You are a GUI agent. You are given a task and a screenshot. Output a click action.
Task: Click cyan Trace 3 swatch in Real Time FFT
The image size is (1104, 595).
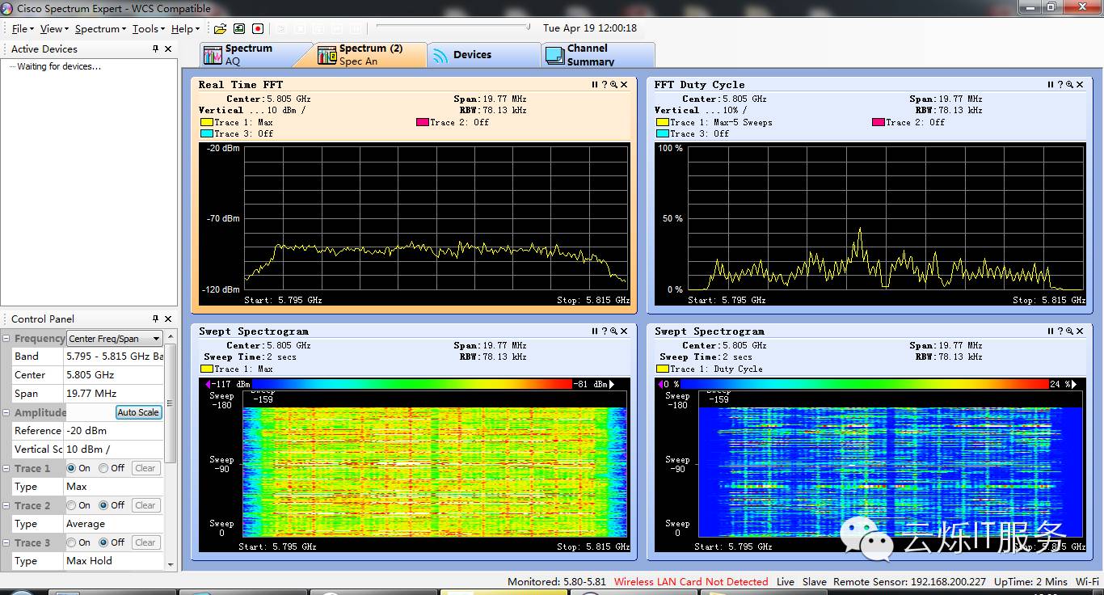coord(207,134)
